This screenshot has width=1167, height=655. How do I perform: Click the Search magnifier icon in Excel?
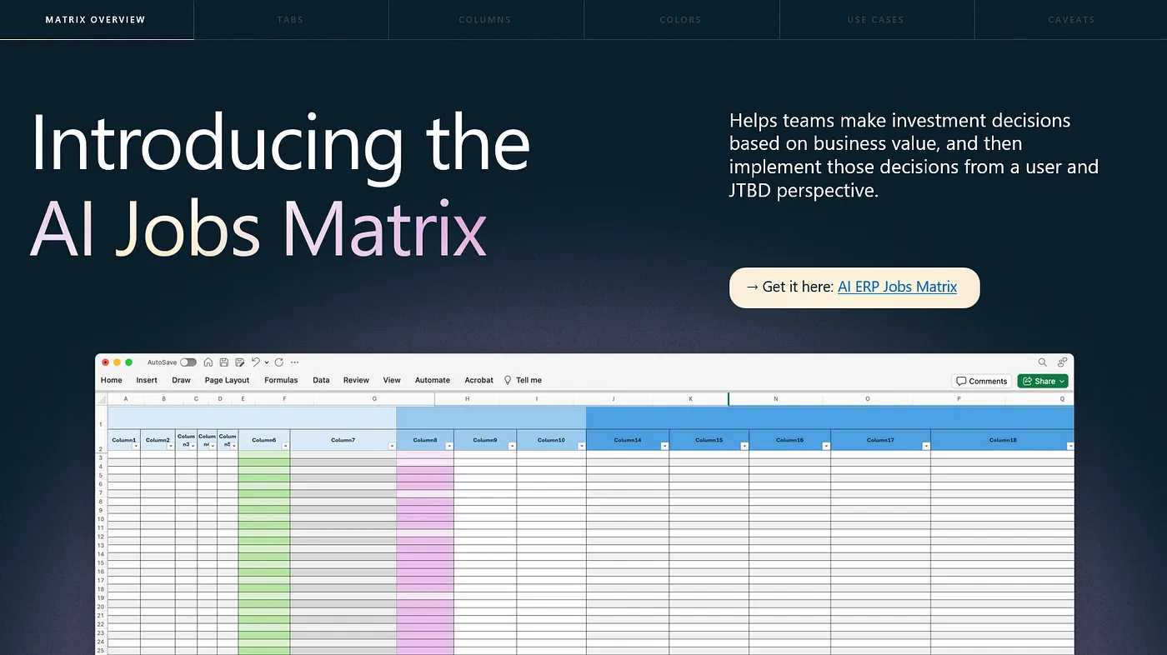point(1042,362)
